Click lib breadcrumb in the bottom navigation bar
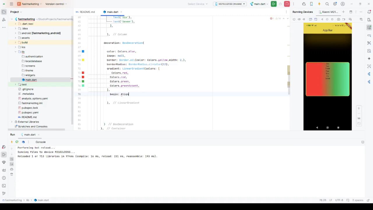Image resolution: width=373 pixels, height=210 pixels. pyautogui.click(x=28, y=200)
